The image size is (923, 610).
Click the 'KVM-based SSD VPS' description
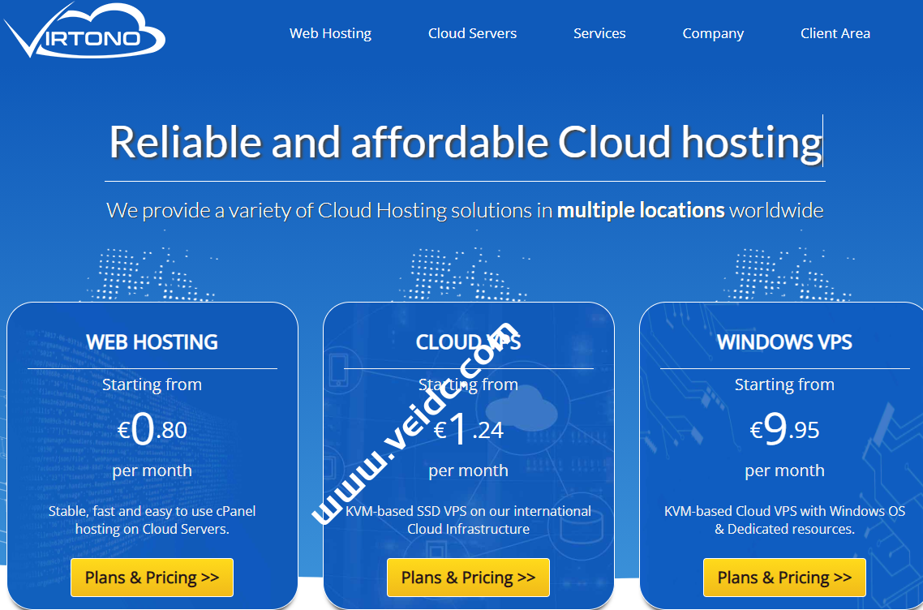click(468, 520)
